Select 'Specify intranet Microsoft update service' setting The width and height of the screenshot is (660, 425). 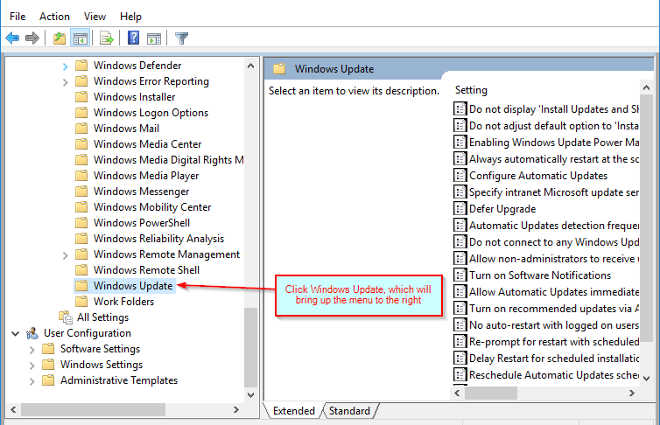point(553,192)
